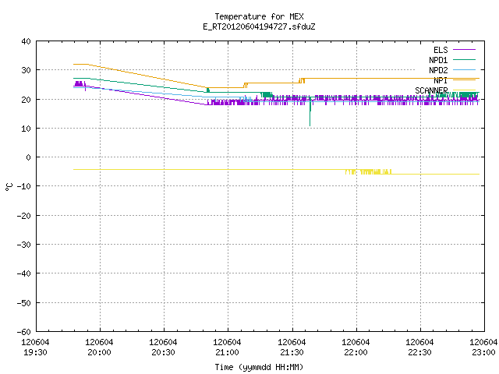Click the y-axis label -30
The height and width of the screenshot is (374, 499).
24,245
